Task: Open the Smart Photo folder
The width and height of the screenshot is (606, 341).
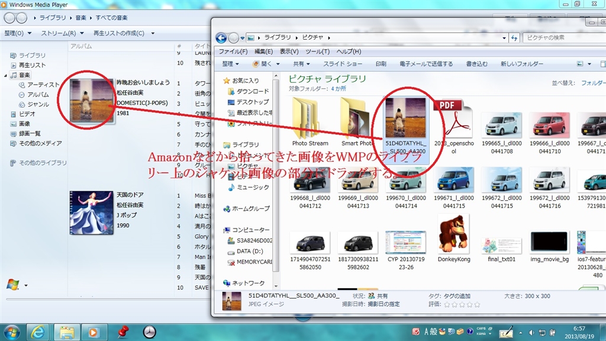Action: tap(358, 123)
